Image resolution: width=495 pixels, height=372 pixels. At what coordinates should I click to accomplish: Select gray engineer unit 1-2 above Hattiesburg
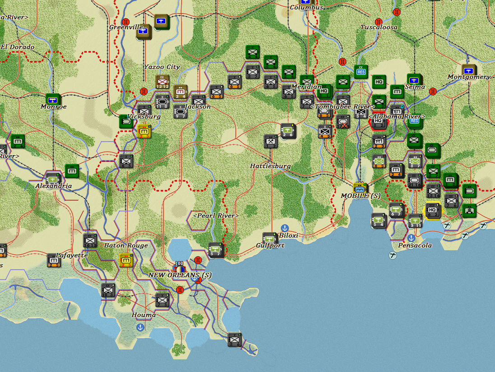(271, 141)
